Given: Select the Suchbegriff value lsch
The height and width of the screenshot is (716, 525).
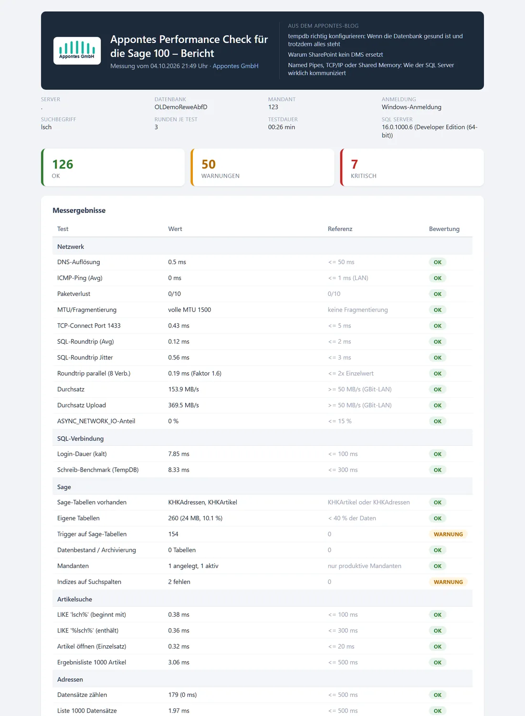Looking at the screenshot, I should tap(46, 127).
